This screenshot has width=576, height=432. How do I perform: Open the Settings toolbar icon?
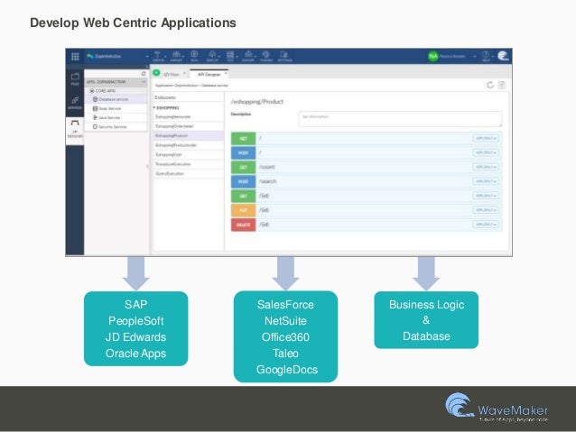(x=284, y=56)
